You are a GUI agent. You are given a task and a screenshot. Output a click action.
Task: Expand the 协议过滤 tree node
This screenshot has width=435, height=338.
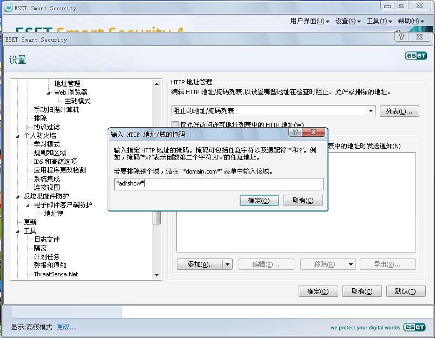coord(28,127)
